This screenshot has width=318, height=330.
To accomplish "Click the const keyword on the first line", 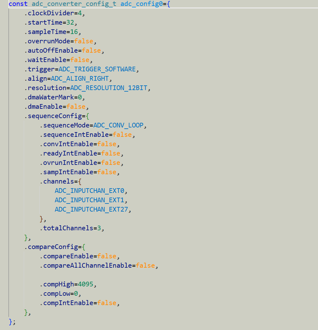I will tap(17, 4).
